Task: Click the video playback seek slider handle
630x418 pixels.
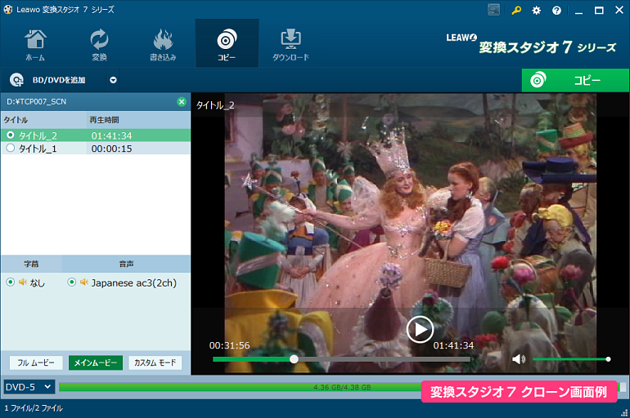Action: 294,358
